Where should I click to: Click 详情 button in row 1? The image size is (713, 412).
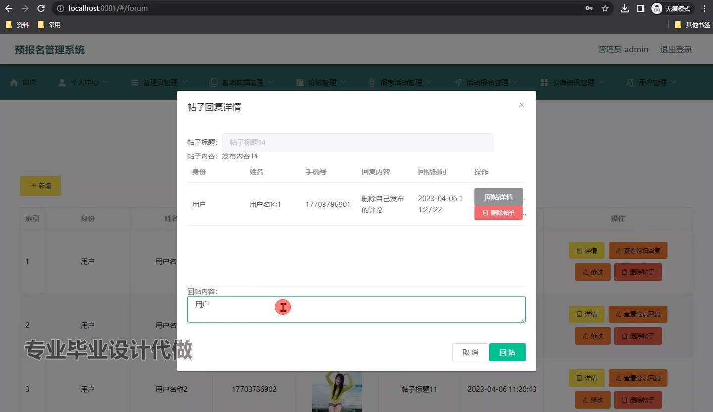pos(587,251)
